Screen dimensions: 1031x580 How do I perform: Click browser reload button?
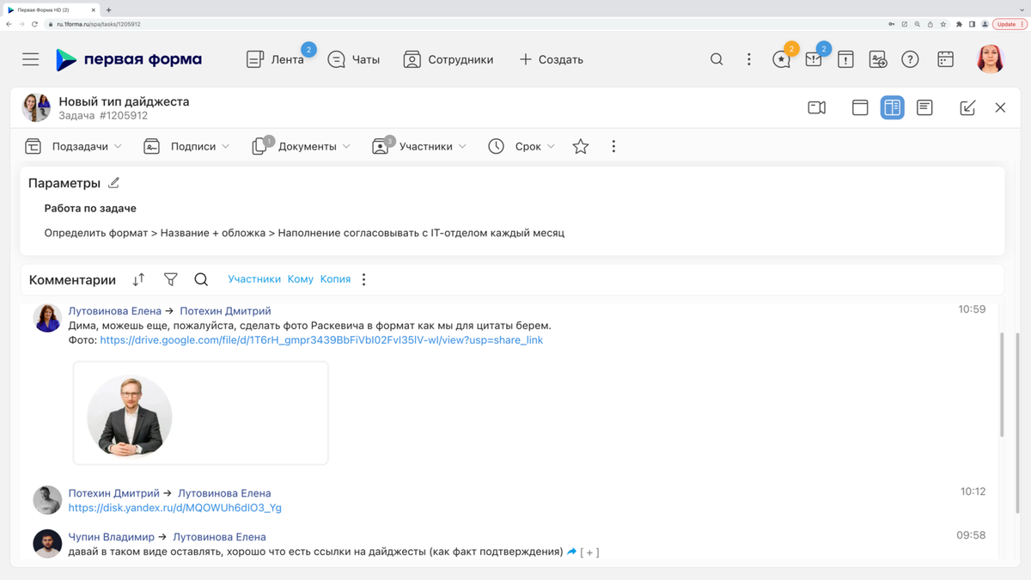click(34, 24)
